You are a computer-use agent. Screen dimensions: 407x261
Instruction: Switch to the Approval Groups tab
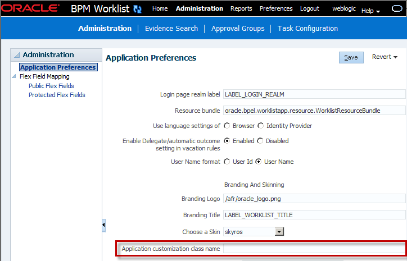[x=238, y=29]
